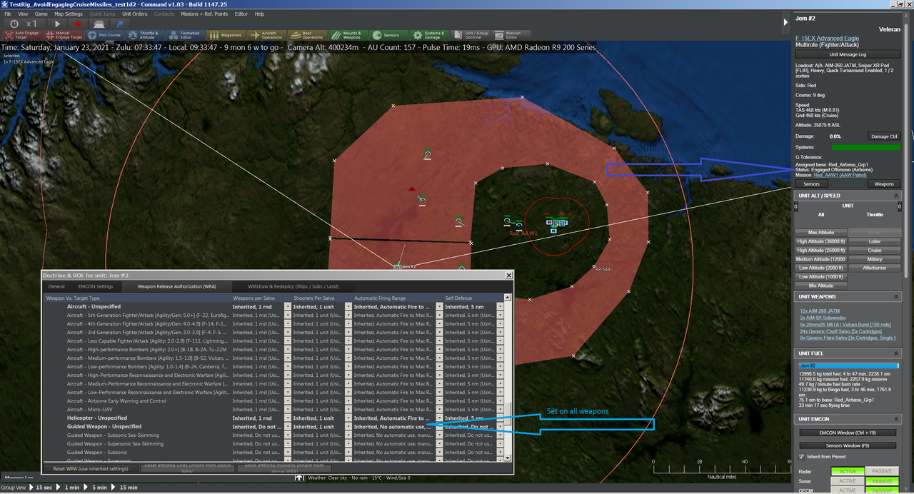Select the Jem #2 aircraft on map
Viewport: 914px width, 494px height.
(397, 266)
